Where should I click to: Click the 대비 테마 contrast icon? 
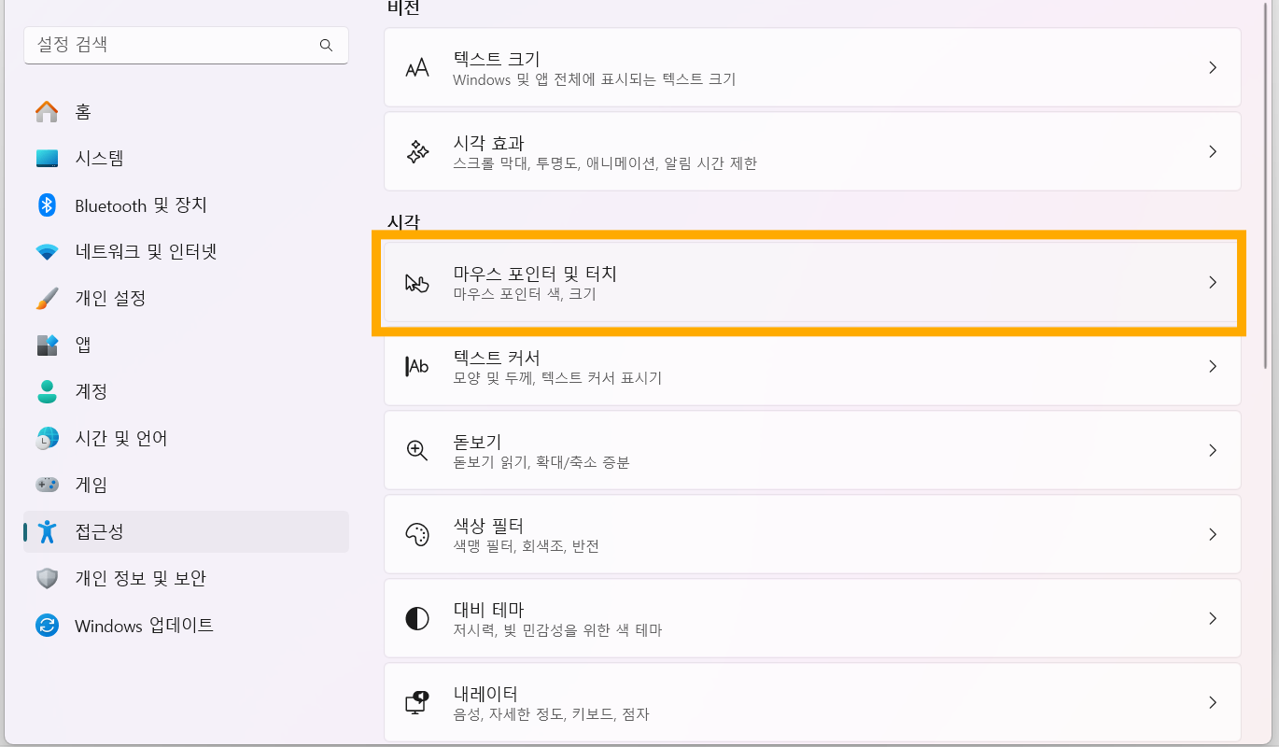point(417,618)
